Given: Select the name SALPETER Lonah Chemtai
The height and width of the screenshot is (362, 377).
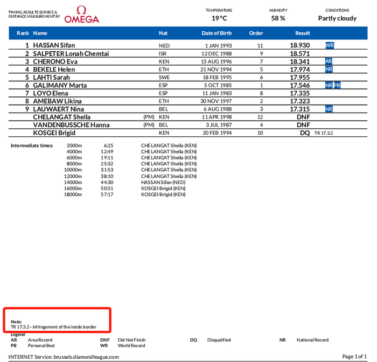Looking at the screenshot, I should [x=71, y=53].
